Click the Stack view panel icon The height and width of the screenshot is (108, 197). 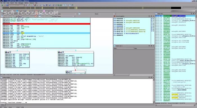click(x=156, y=14)
